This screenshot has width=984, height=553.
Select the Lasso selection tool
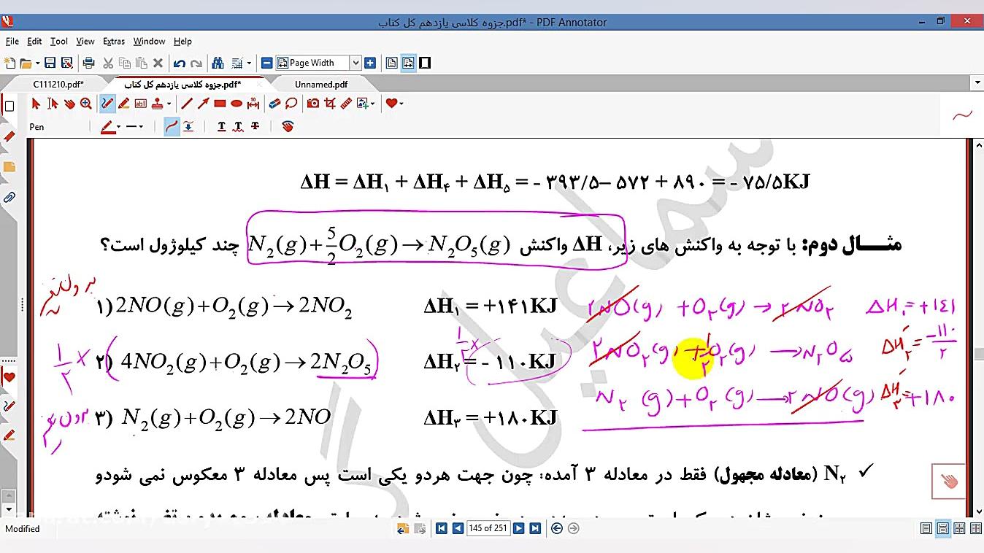291,104
